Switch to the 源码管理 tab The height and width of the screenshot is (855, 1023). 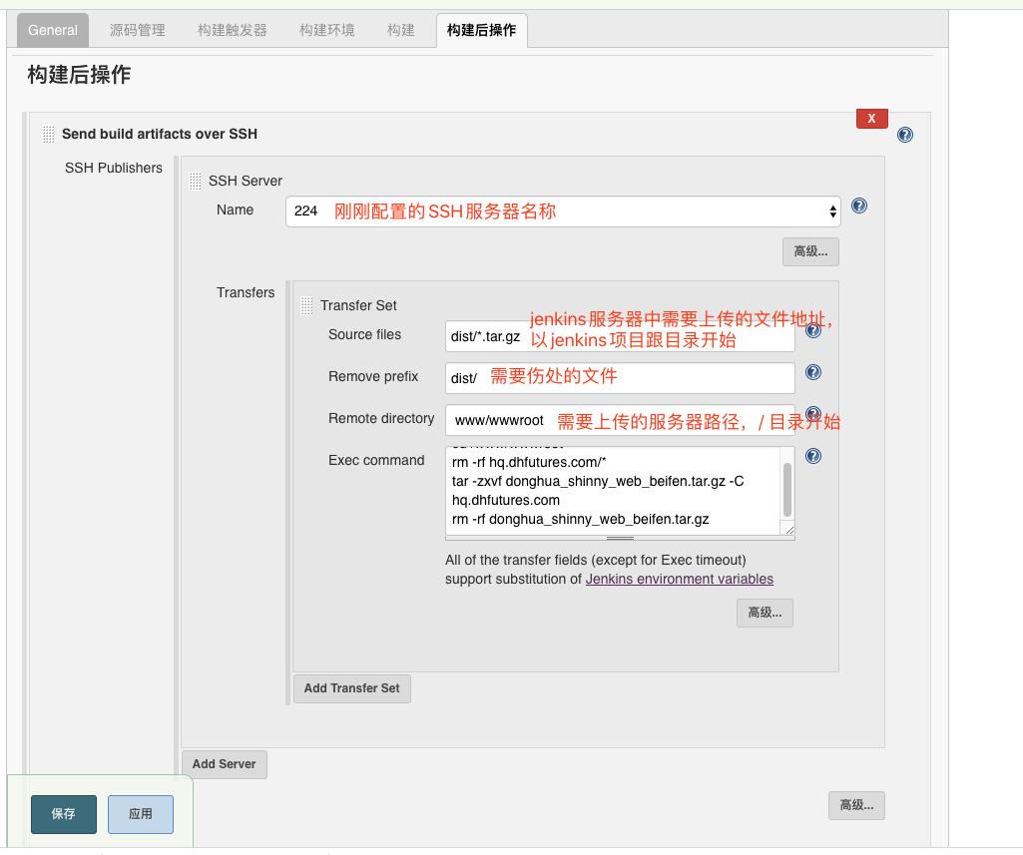137,30
